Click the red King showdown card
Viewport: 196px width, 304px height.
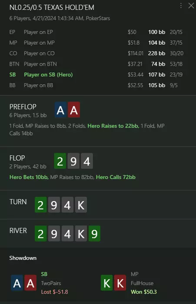click(120, 283)
